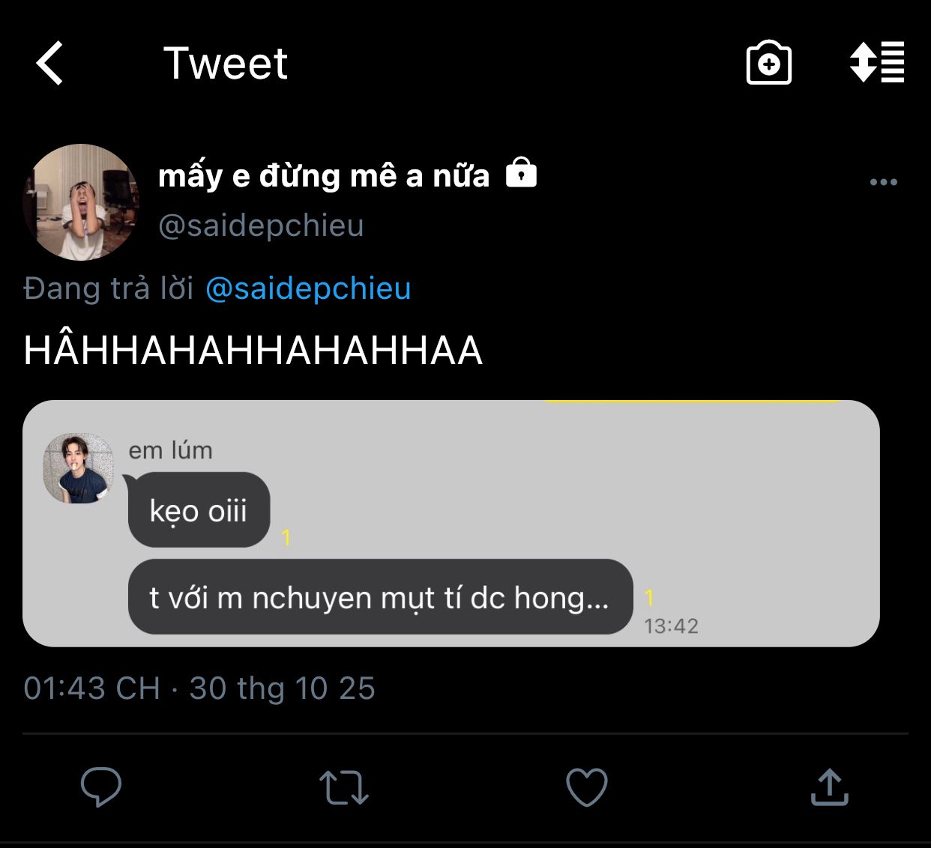Click the "Tweet" header title

pyautogui.click(x=225, y=63)
